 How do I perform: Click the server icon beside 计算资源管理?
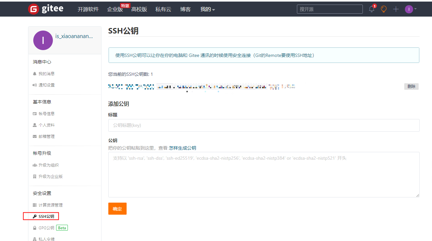coord(35,205)
